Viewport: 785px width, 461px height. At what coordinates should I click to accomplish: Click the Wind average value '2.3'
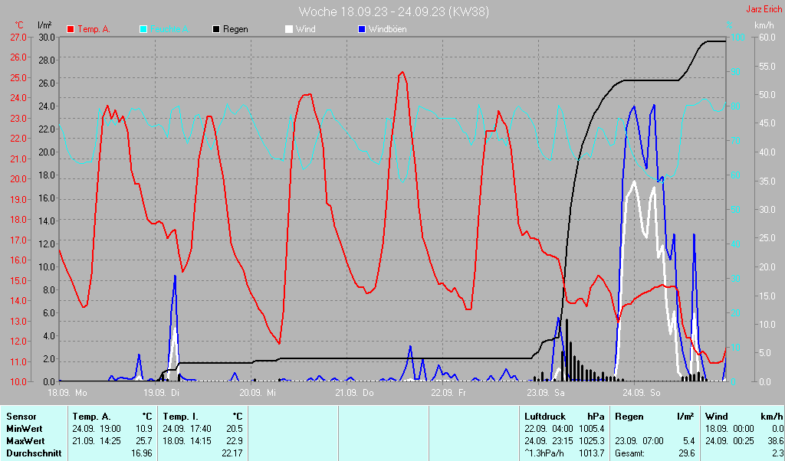[x=777, y=453]
